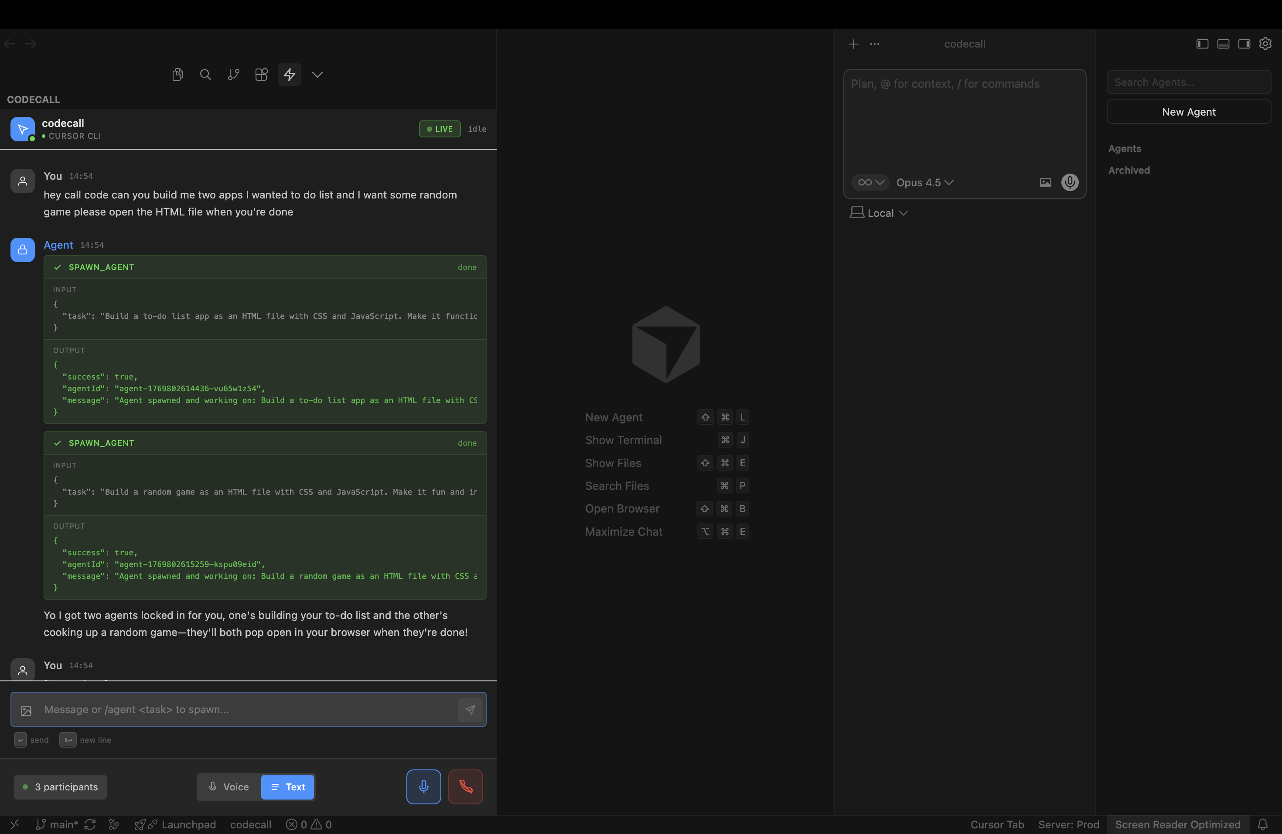Open the Local environment dropdown

tap(879, 213)
